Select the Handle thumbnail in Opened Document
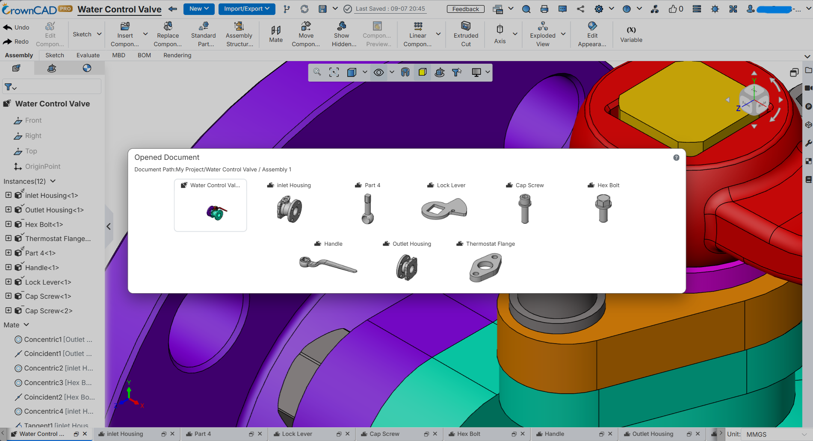 (328, 265)
